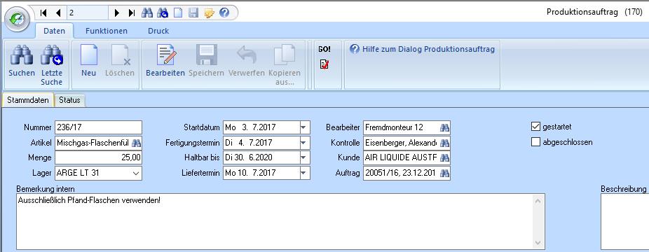Open the Status tab
This screenshot has width=649, height=252.
pos(69,100)
